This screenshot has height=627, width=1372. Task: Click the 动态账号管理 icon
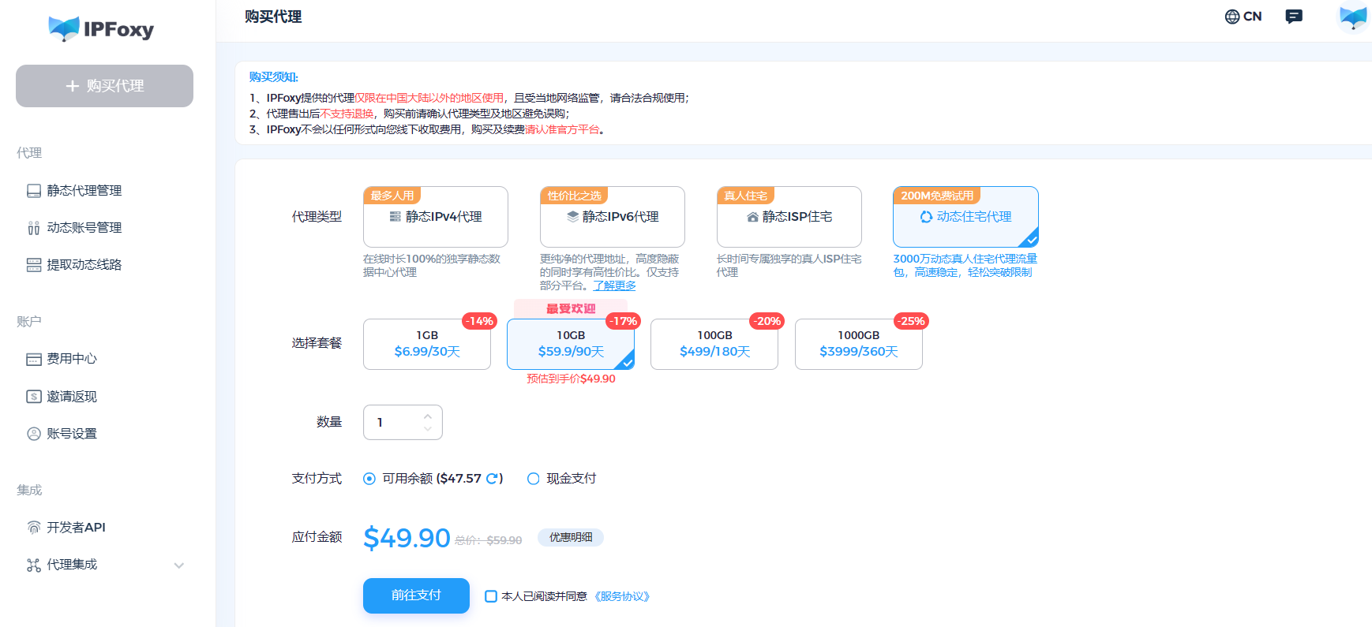point(34,228)
